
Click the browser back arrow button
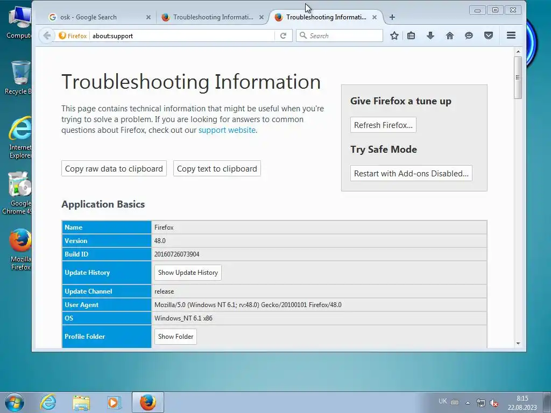click(x=47, y=35)
